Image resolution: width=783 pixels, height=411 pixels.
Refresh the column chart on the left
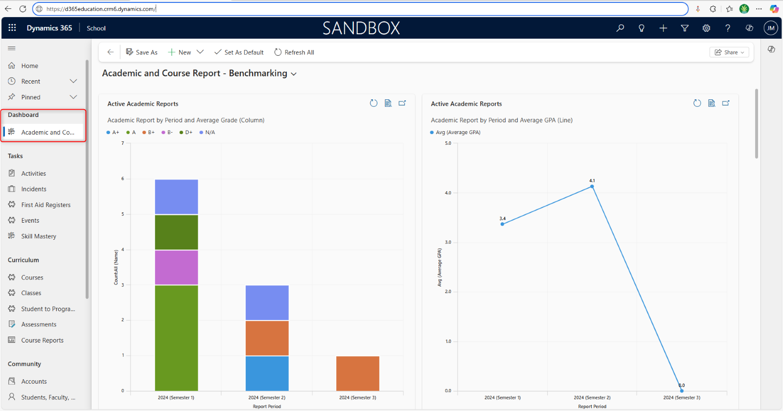point(373,103)
